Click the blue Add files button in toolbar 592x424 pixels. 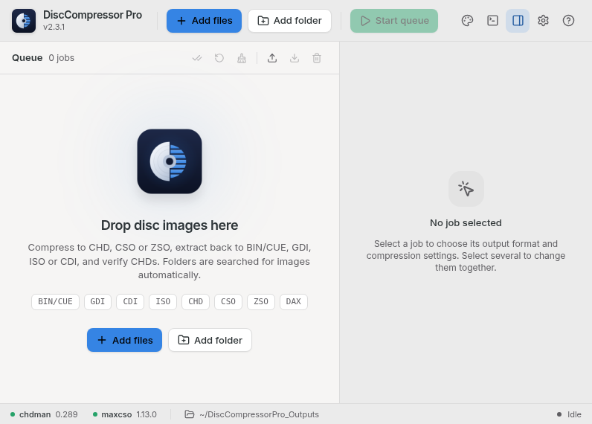coord(204,21)
